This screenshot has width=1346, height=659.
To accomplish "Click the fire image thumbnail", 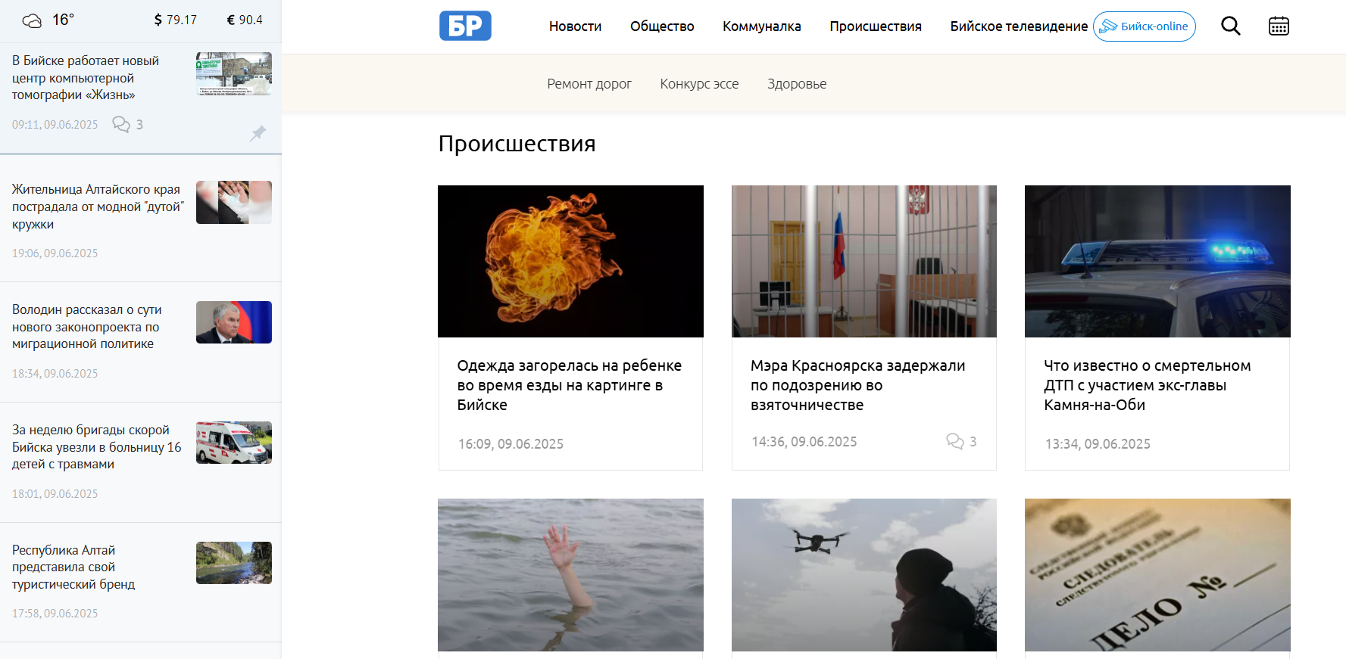I will (570, 261).
